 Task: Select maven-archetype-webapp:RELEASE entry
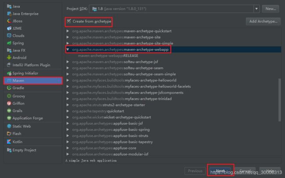point(108,56)
